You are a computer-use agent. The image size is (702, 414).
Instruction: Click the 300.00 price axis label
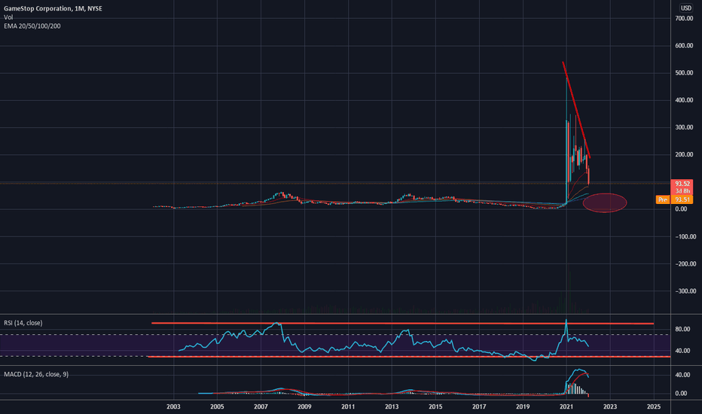(x=684, y=127)
